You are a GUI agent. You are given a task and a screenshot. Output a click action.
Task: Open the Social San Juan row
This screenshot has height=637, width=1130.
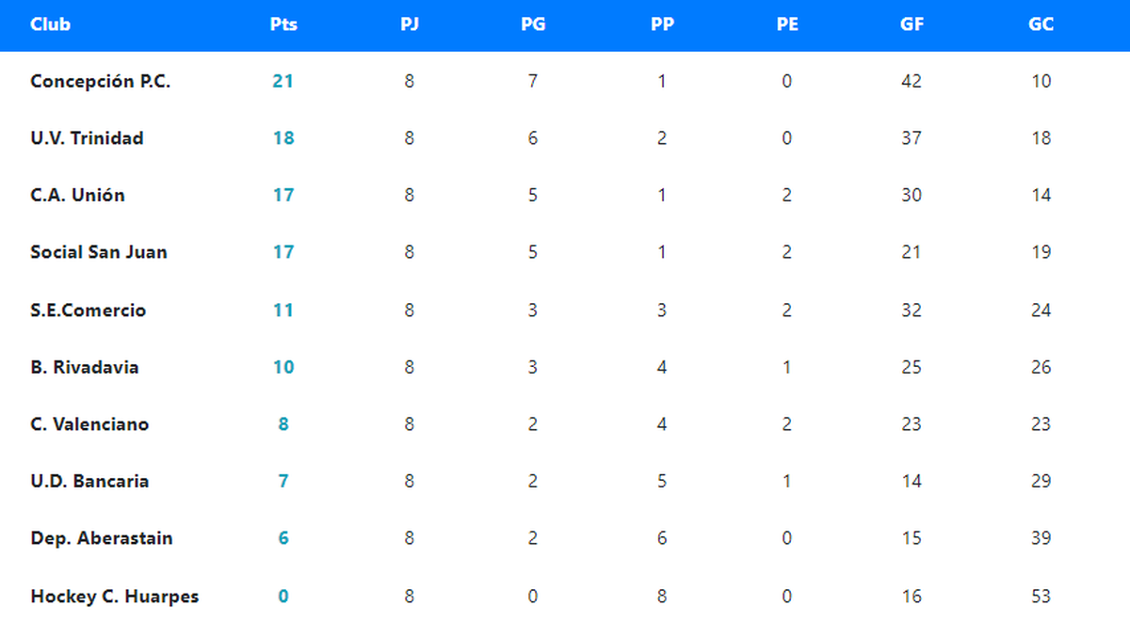click(99, 252)
